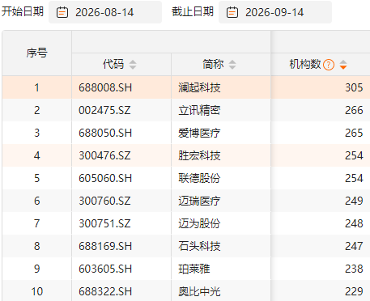370x301 pixels.
Task: Click institution count 266
Action: click(354, 110)
